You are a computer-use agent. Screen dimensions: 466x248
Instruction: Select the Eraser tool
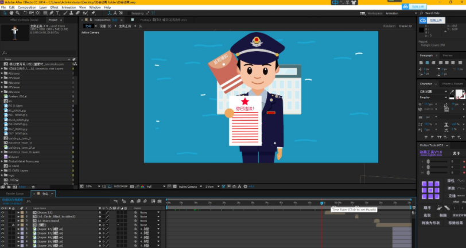[77, 13]
